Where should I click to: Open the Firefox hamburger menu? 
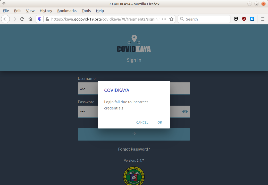(263, 19)
